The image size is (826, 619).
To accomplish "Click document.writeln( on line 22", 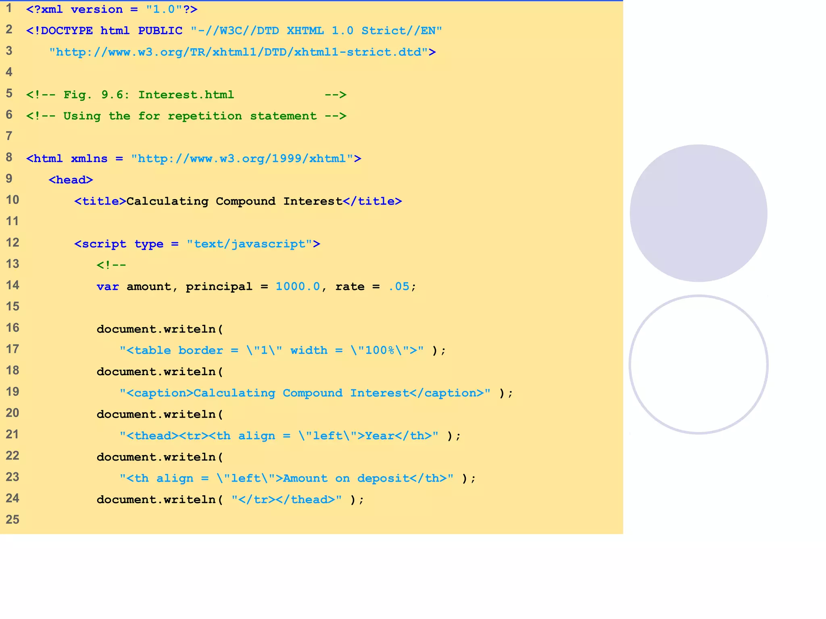I will point(160,457).
